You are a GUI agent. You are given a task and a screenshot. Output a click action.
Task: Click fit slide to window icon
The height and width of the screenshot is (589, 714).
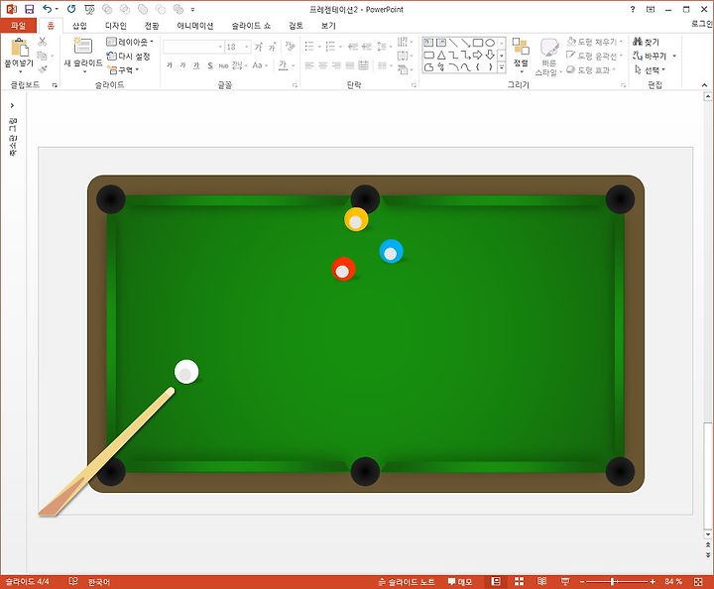pyautogui.click(x=698, y=582)
